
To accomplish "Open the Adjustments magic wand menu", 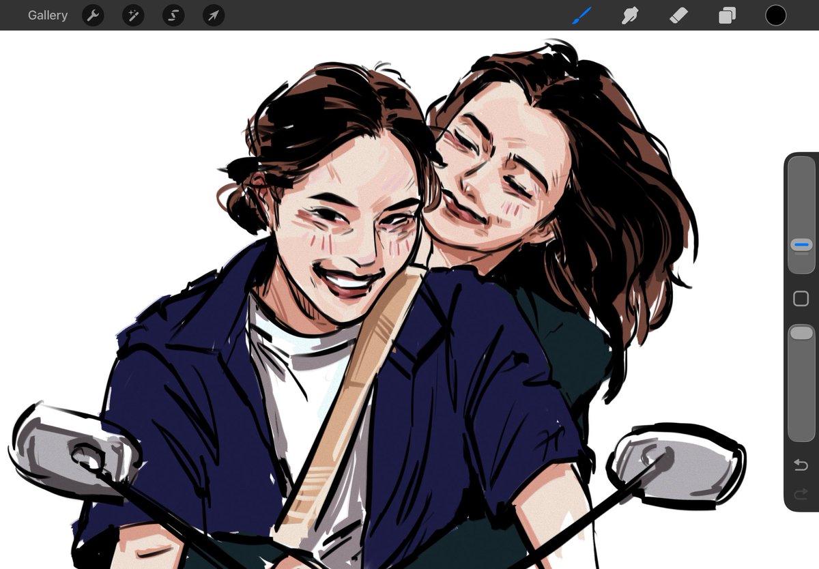I will pos(133,15).
